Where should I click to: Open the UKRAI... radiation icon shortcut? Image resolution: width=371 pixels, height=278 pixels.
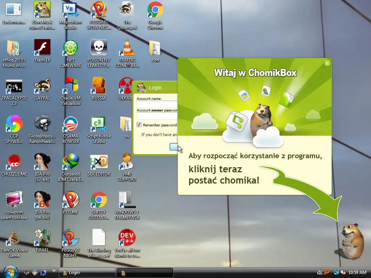click(125, 89)
